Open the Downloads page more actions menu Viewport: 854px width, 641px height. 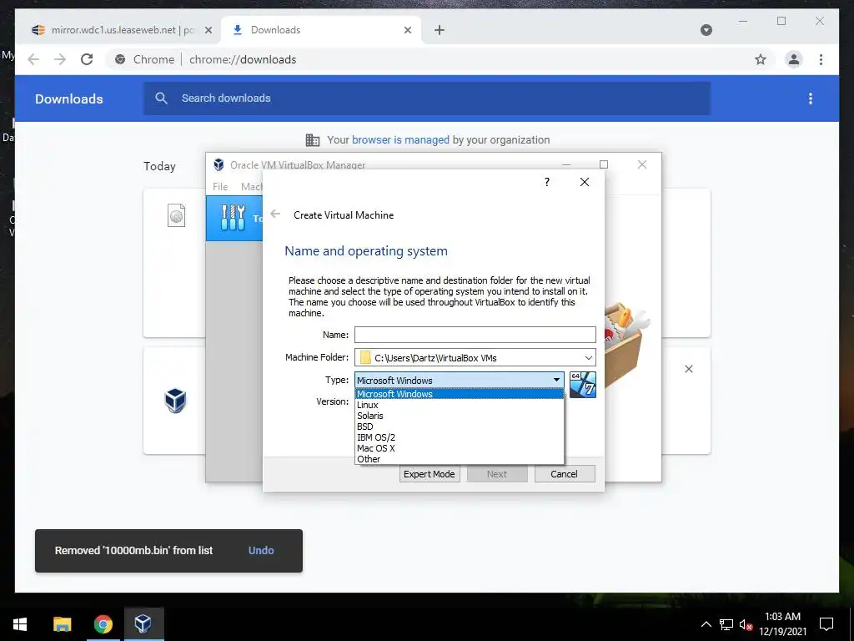click(x=811, y=98)
